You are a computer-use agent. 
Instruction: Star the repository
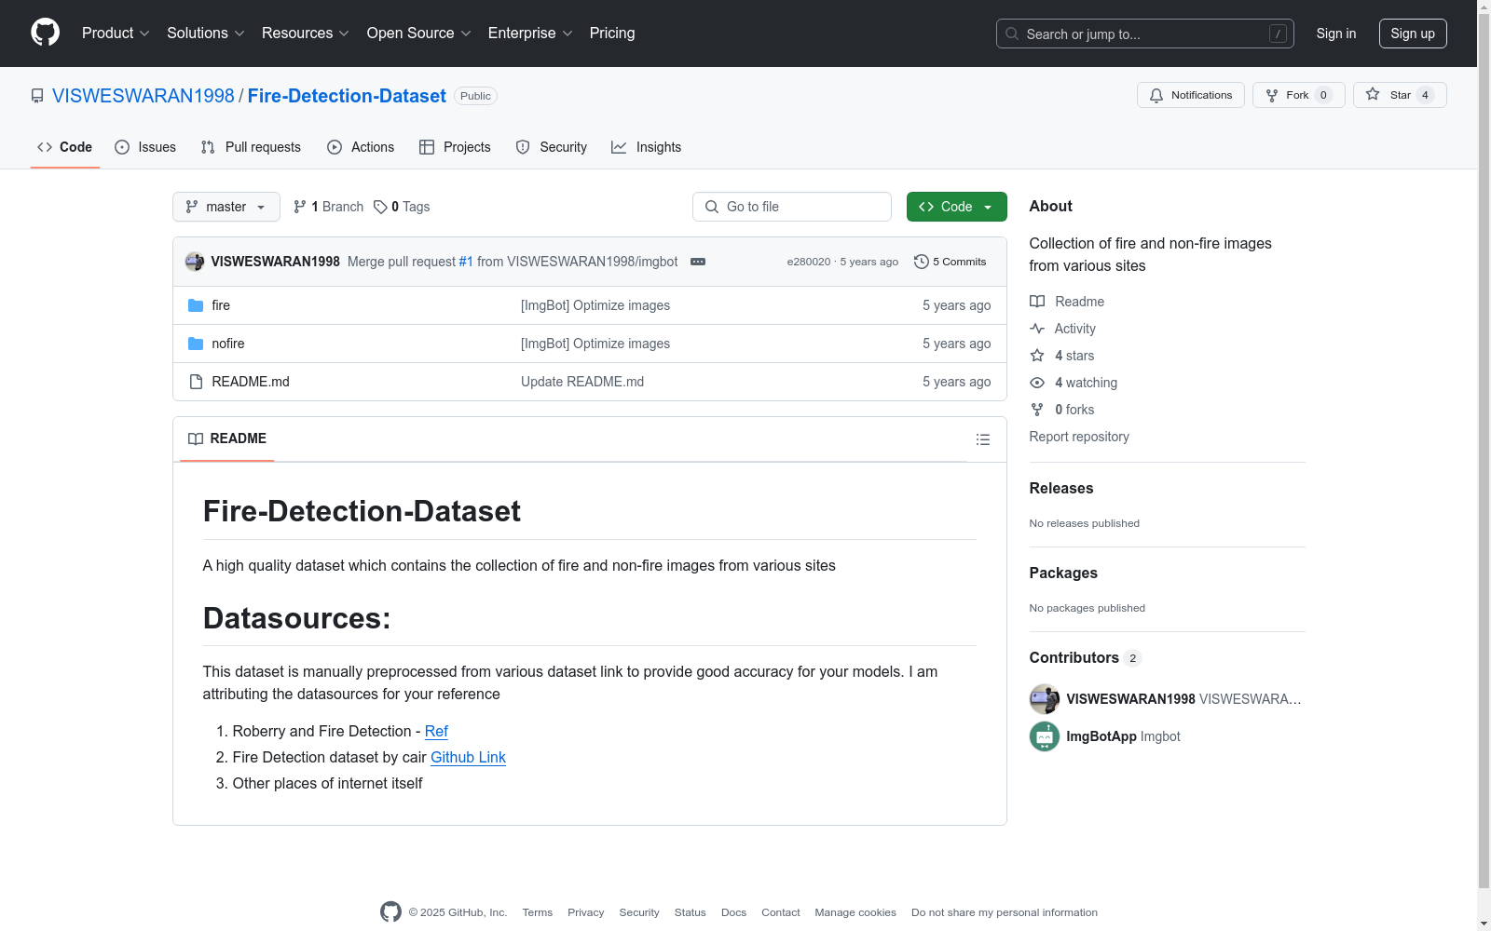(1400, 95)
